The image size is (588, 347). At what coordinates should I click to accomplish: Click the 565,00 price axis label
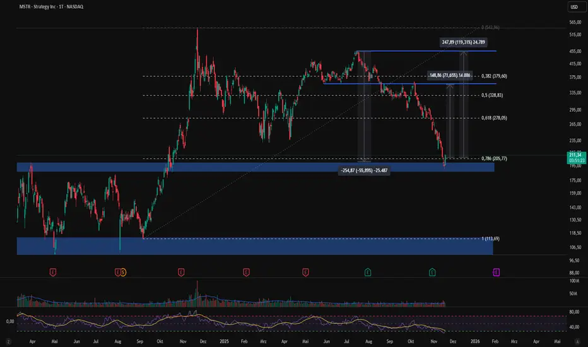tap(575, 23)
